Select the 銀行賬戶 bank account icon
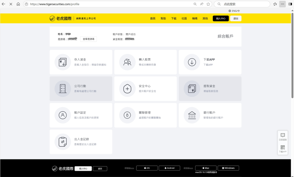 [192, 115]
